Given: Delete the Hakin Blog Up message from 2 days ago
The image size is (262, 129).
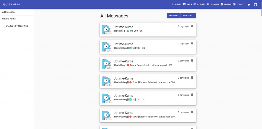Looking at the screenshot, I should point(192,26).
